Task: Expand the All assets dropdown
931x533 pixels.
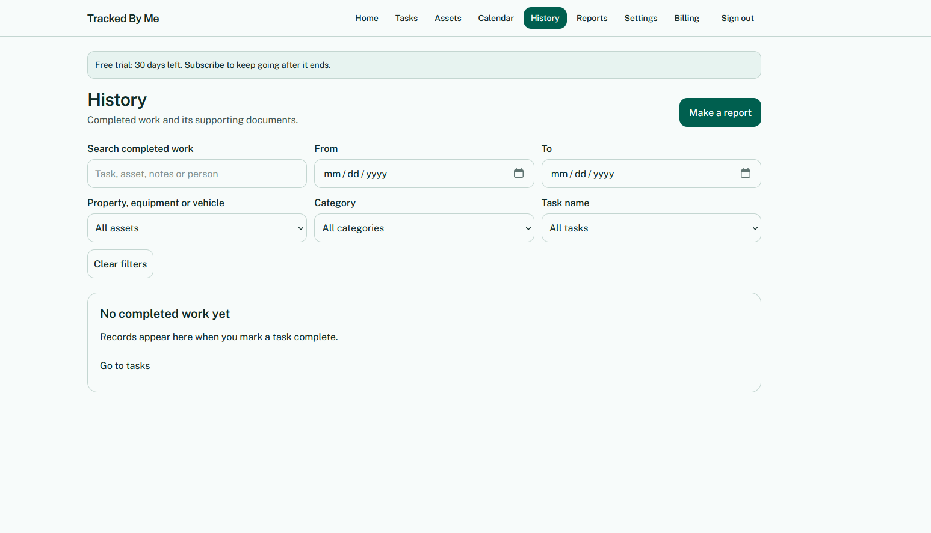Action: coord(197,228)
